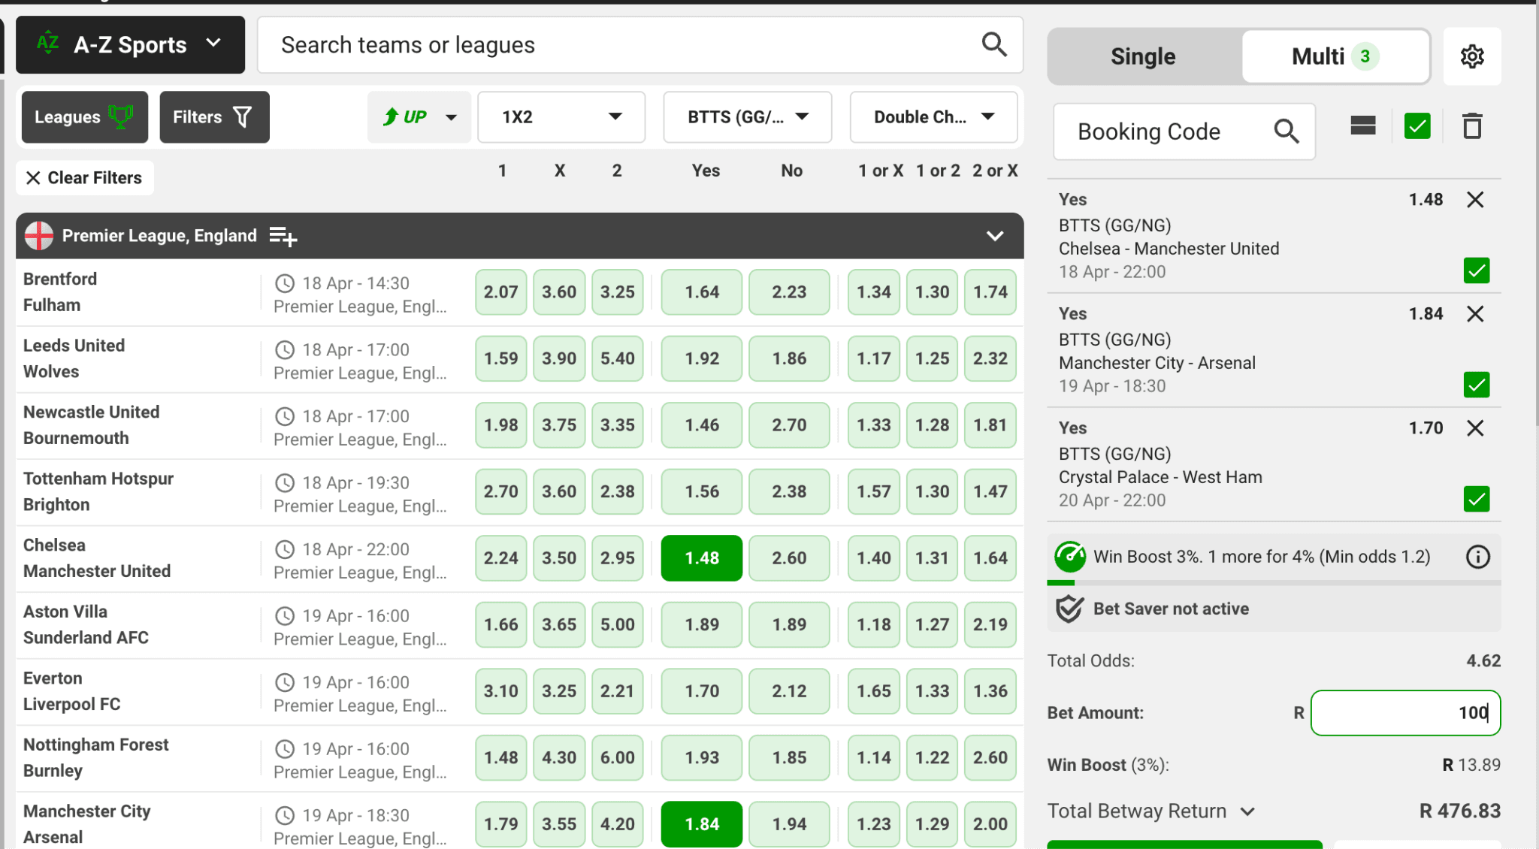
Task: Click the search magnifier in teams search bar
Action: pos(993,45)
